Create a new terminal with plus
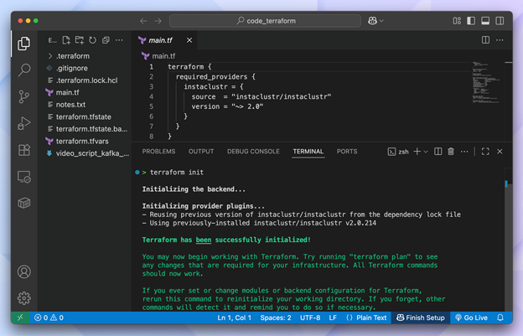The height and width of the screenshot is (336, 523). (x=417, y=152)
